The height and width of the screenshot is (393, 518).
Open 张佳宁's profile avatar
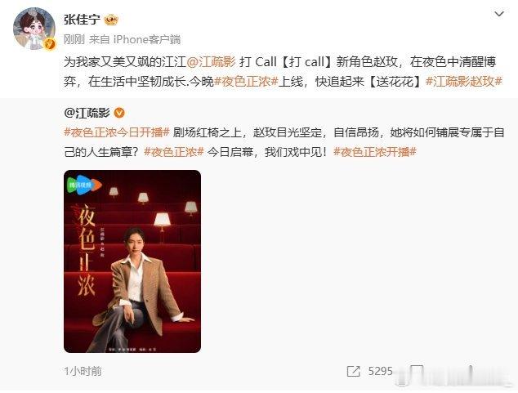coord(34,29)
